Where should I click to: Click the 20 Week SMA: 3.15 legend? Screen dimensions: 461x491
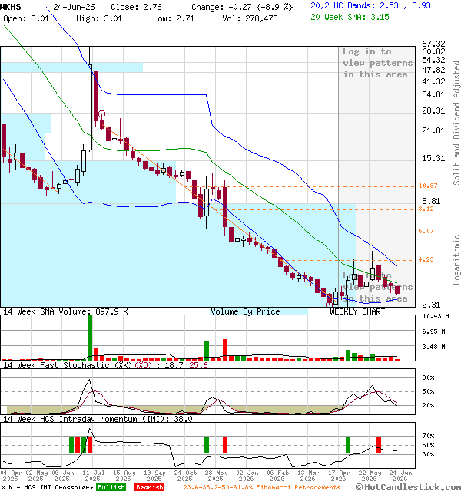coord(350,17)
